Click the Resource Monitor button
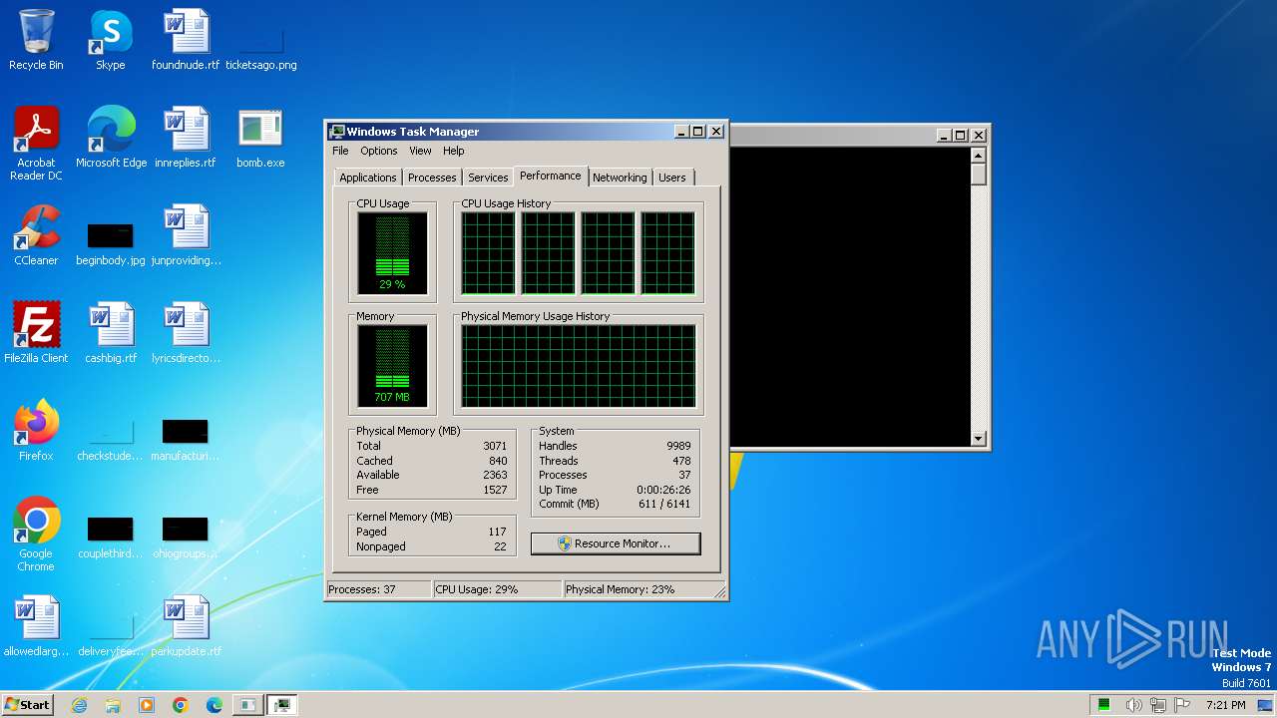The height and width of the screenshot is (718, 1277). click(x=616, y=543)
